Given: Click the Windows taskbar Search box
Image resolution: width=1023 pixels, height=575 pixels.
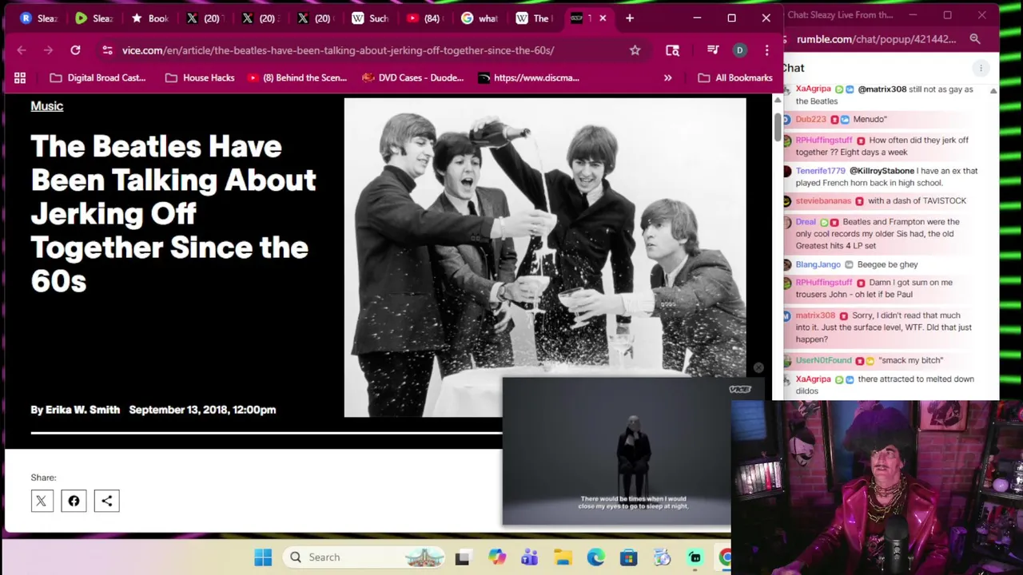Looking at the screenshot, I should [x=364, y=557].
